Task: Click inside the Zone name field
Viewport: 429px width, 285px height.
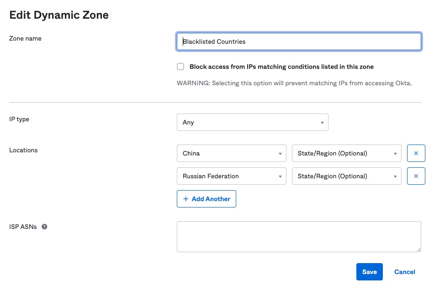Action: 299,41
